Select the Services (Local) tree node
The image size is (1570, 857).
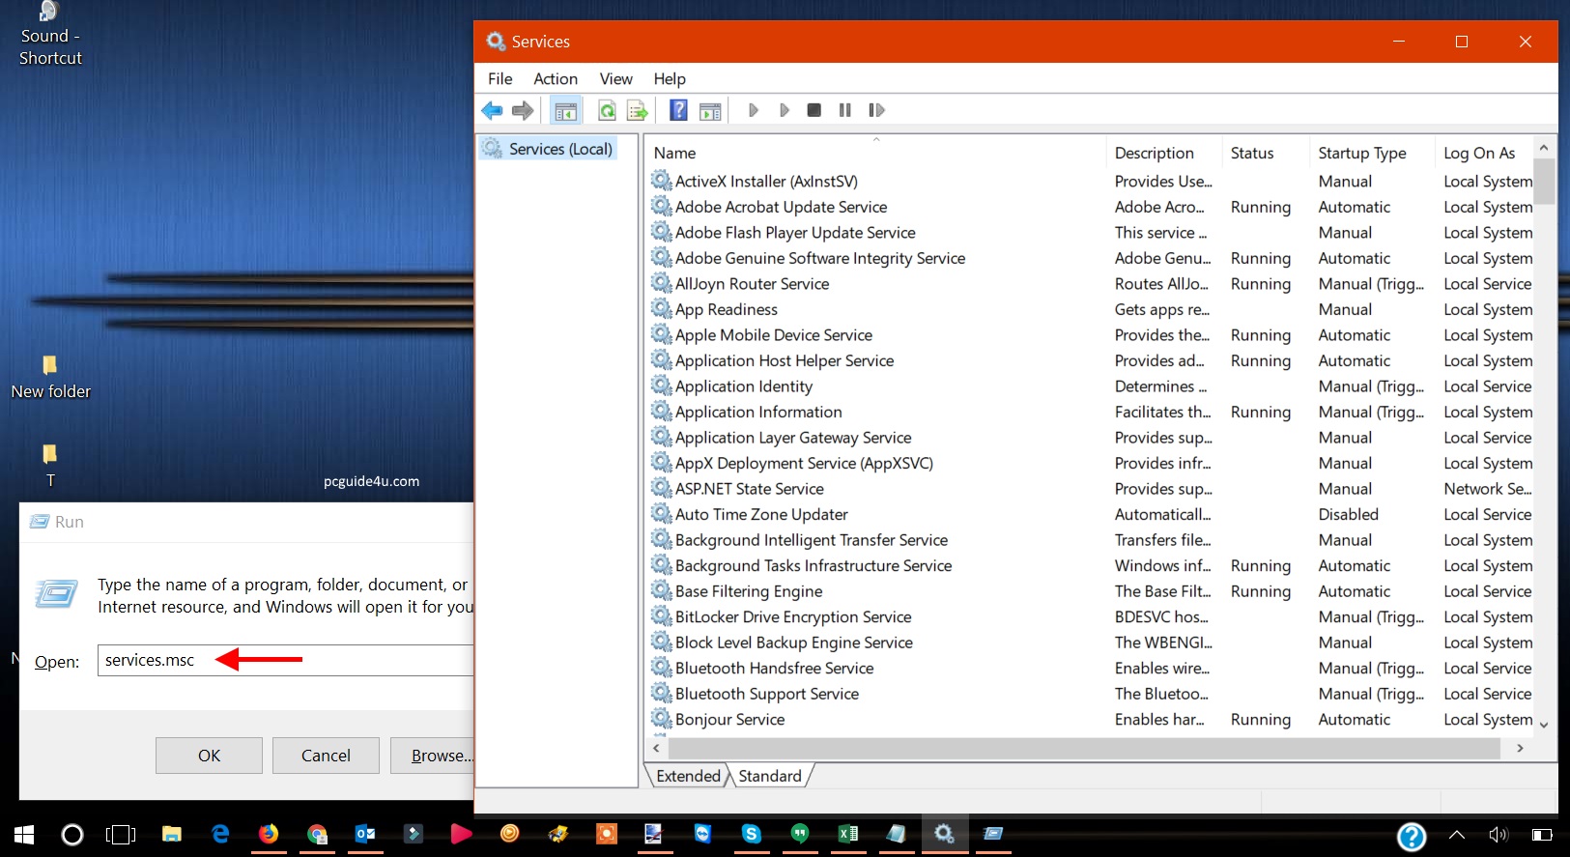(560, 149)
